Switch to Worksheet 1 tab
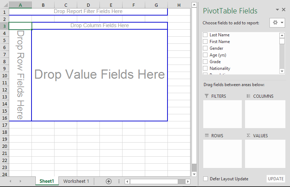 (x=76, y=181)
